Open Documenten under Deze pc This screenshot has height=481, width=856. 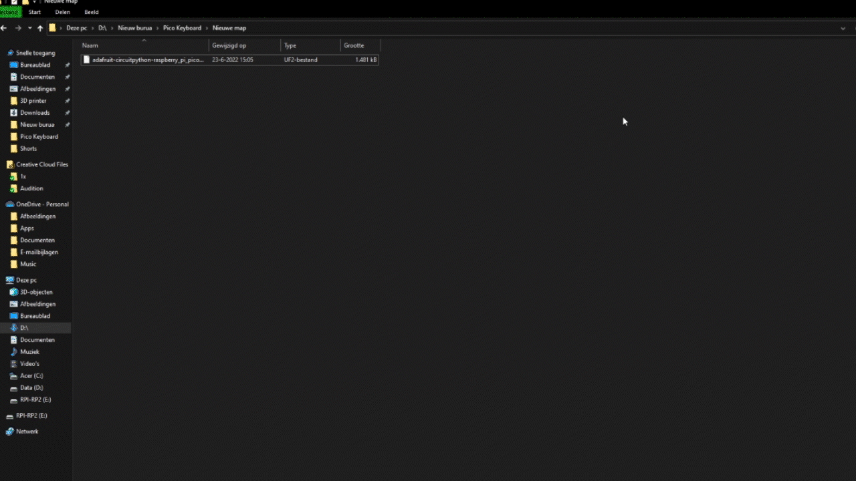(37, 340)
